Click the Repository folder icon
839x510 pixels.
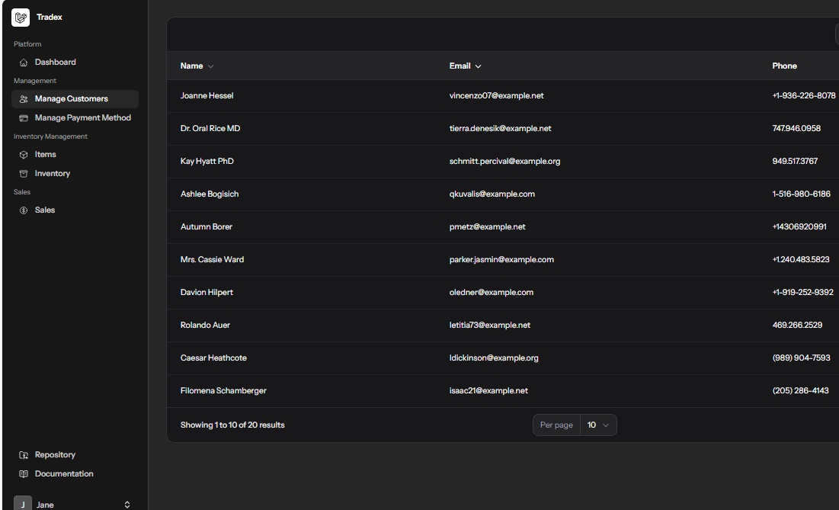coord(24,455)
